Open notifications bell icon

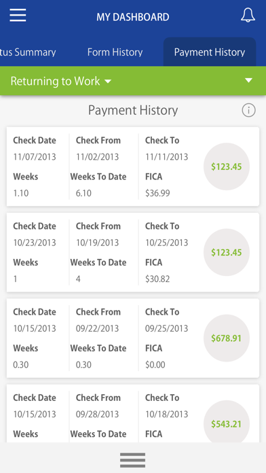coord(248,15)
